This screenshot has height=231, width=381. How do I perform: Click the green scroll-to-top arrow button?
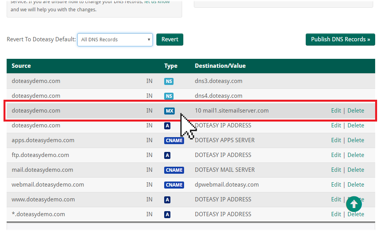pyautogui.click(x=354, y=204)
